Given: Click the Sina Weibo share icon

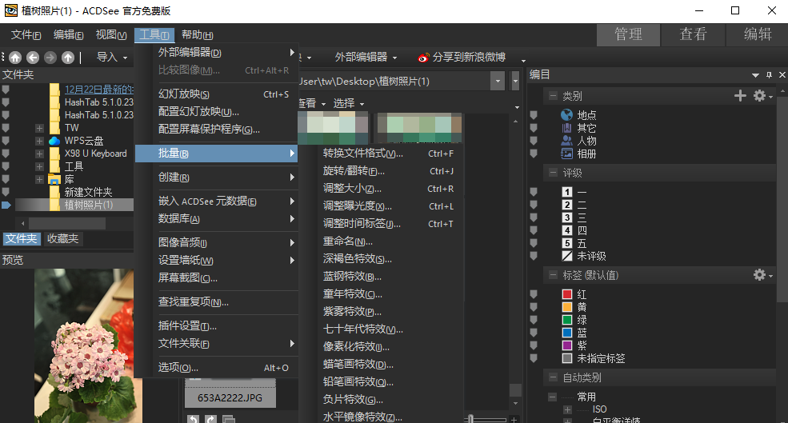Looking at the screenshot, I should coord(424,58).
